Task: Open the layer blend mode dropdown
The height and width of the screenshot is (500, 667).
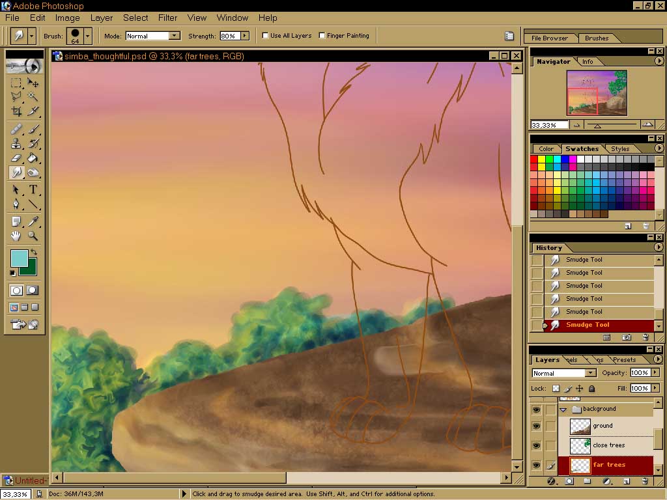Action: [590, 373]
